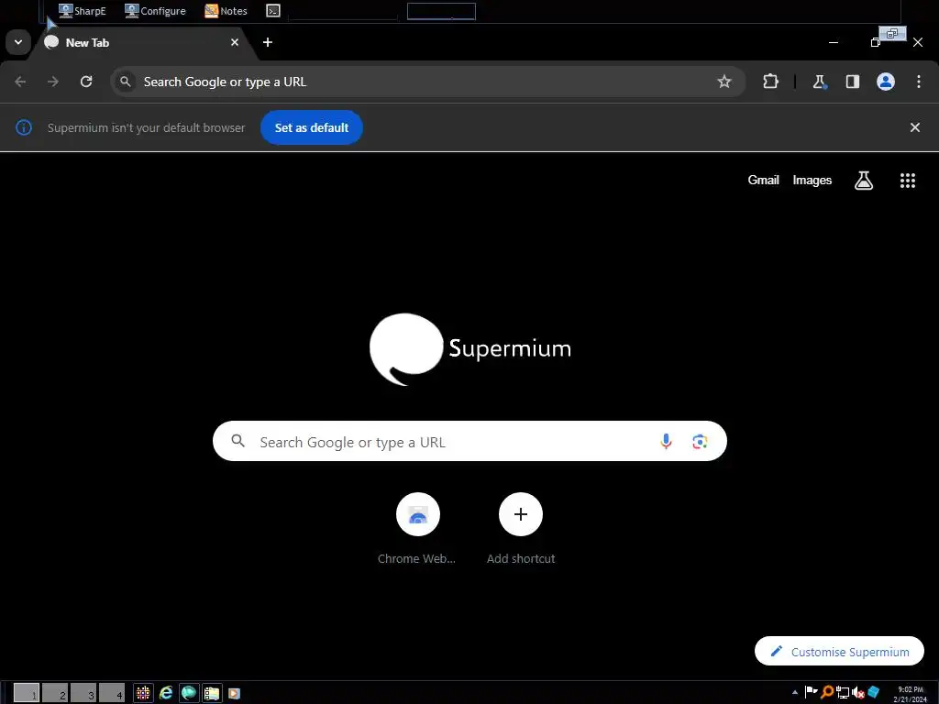Click the orange magnifier tray icon
The height and width of the screenshot is (704, 939).
[x=826, y=692]
